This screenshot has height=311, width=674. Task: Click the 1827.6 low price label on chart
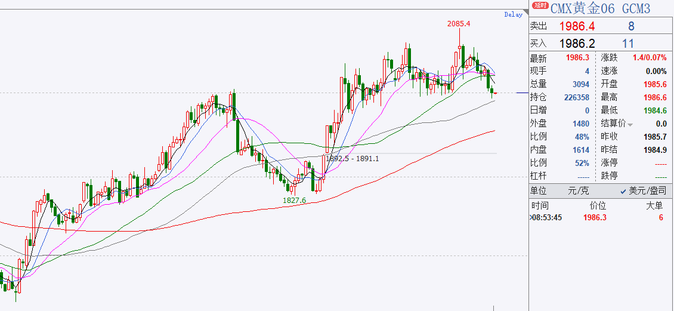click(x=294, y=200)
